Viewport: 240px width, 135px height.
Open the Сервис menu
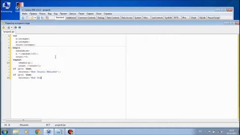point(90,14)
